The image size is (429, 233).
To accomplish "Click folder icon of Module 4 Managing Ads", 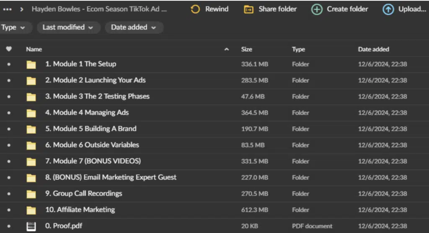I will tap(31, 113).
